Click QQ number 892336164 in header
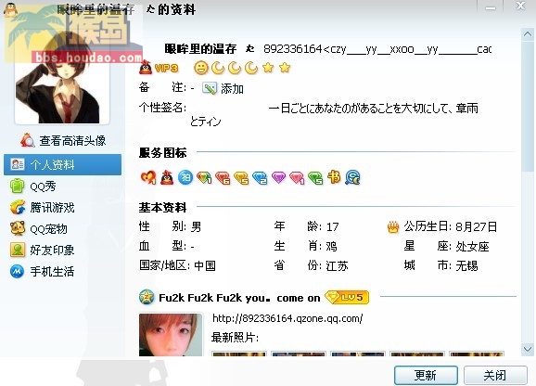536x386 pixels. pos(293,49)
